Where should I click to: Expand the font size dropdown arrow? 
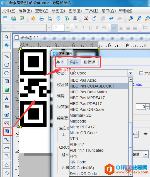click(x=67, y=28)
